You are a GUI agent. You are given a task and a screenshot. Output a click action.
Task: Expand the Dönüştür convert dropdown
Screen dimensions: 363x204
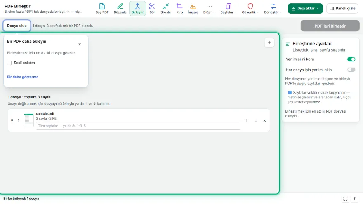pos(273,9)
